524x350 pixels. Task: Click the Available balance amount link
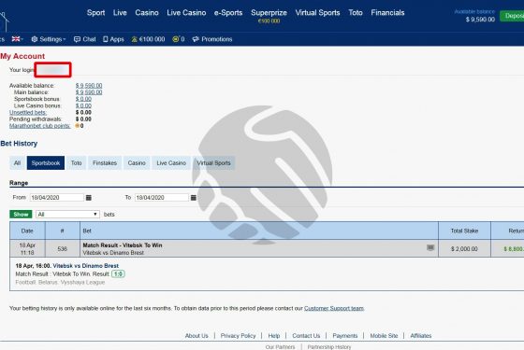(89, 86)
